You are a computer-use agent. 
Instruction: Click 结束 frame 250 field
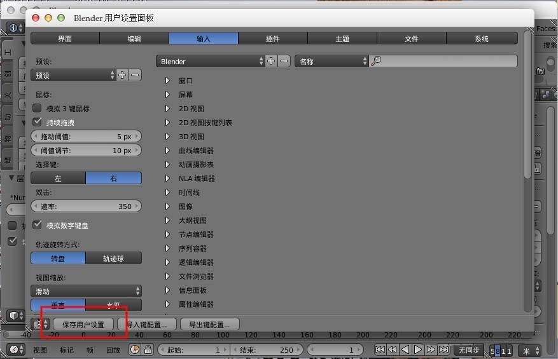[x=267, y=349]
